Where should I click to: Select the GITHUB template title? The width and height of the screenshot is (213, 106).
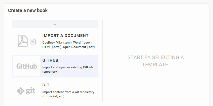tap(50, 60)
